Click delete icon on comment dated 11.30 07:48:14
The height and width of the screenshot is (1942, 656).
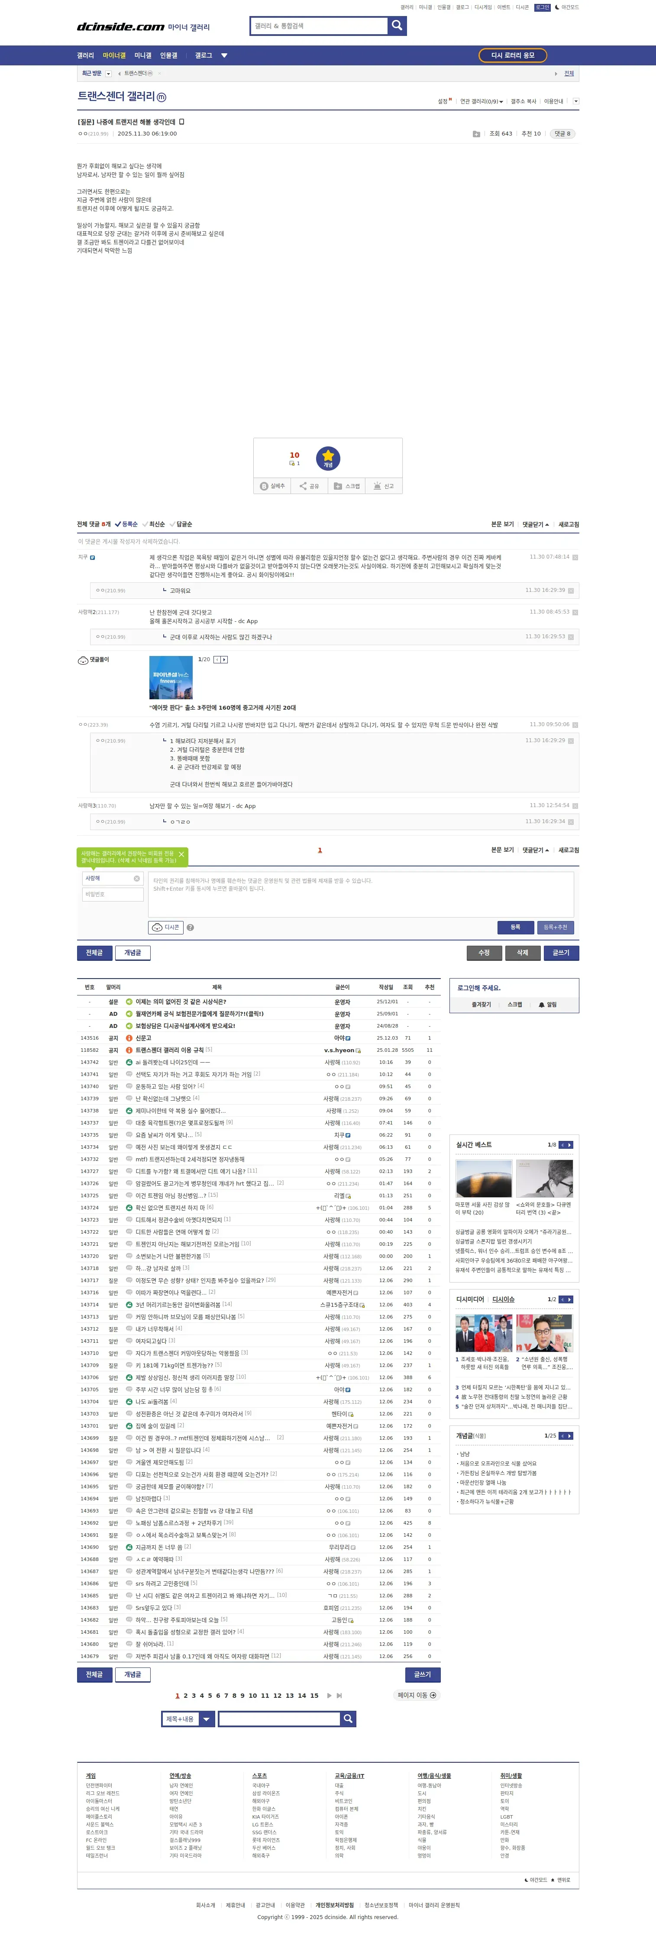pyautogui.click(x=575, y=557)
